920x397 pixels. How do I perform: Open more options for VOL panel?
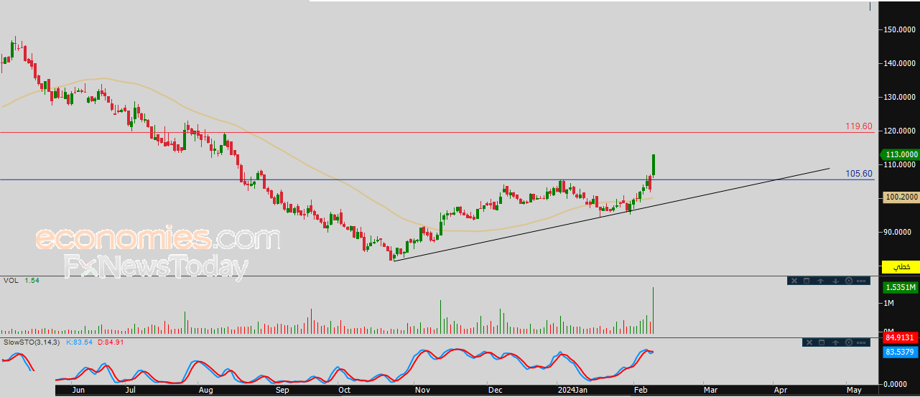[862, 281]
